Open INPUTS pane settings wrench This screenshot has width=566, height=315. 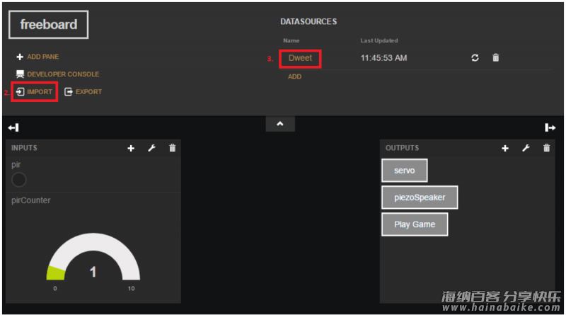(151, 148)
